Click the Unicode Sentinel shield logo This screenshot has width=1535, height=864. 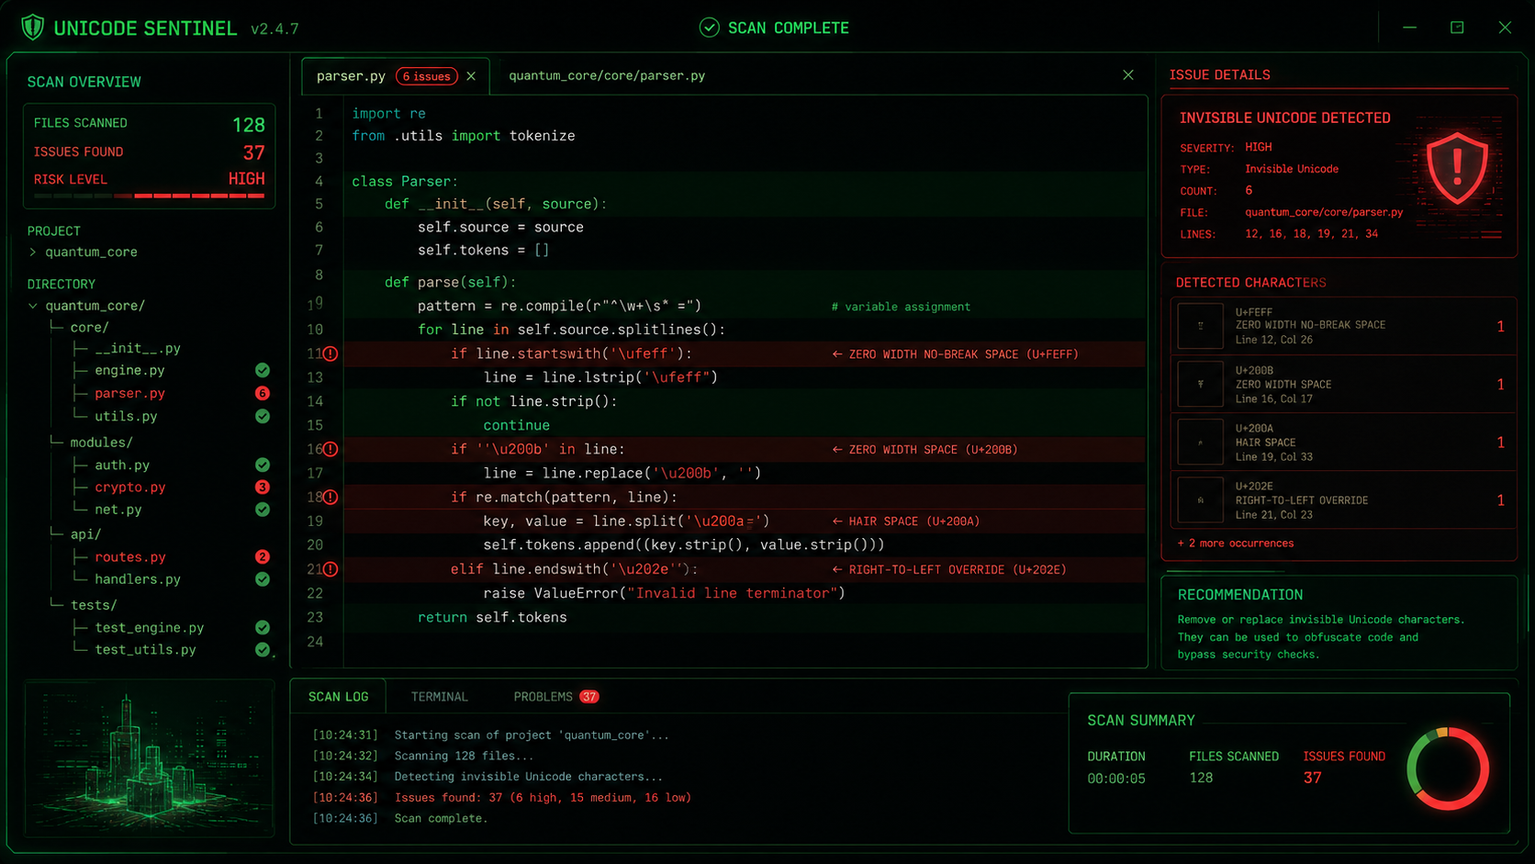tap(33, 28)
